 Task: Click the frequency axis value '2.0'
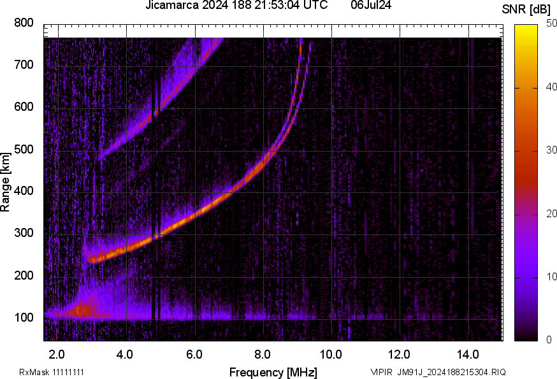57,355
